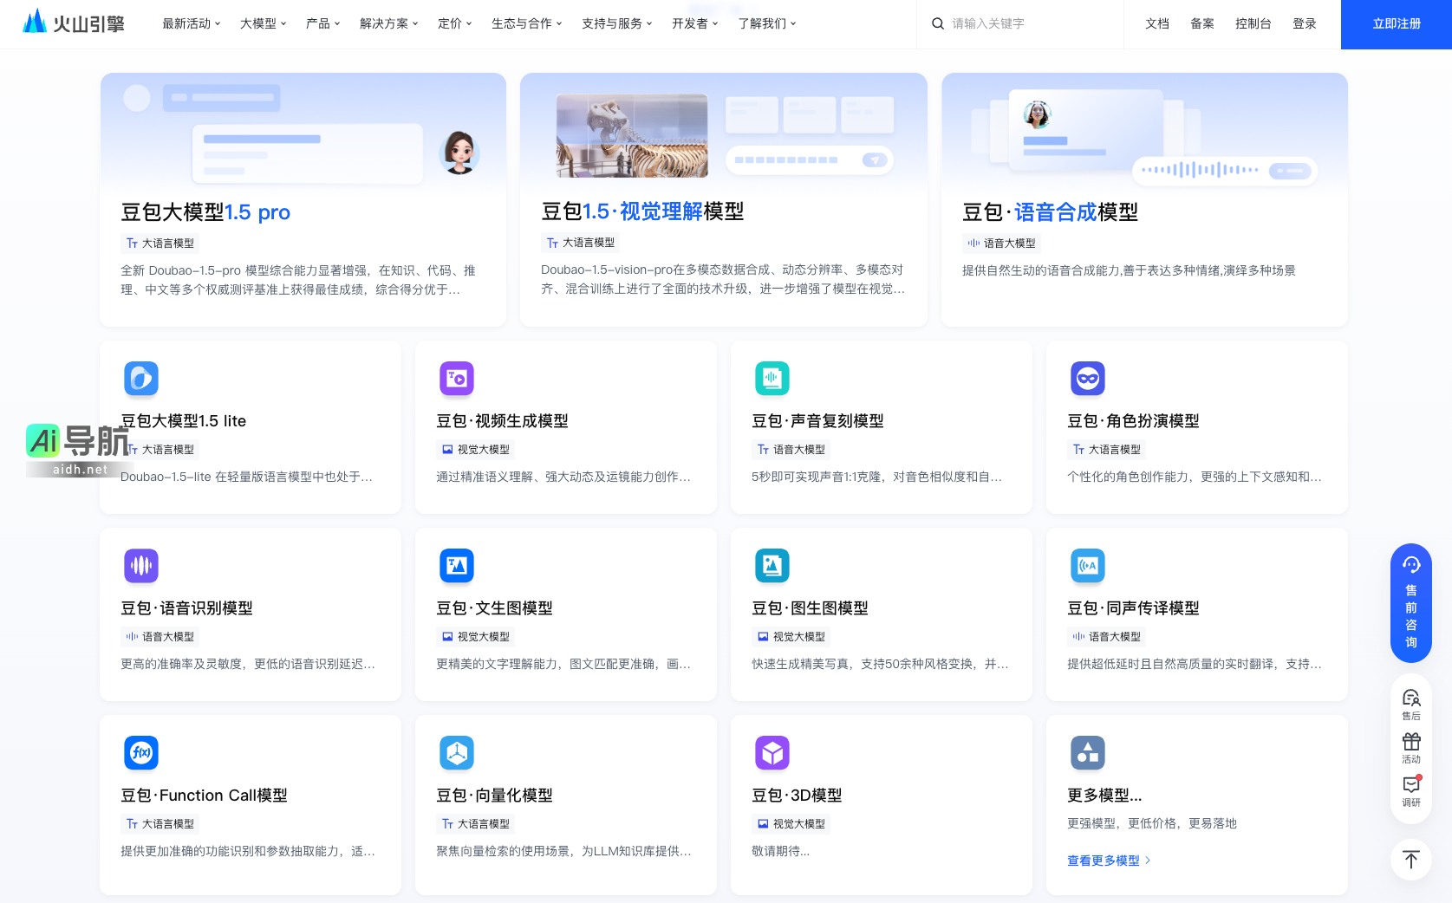Open the 活动 gift icon
Image resolution: width=1452 pixels, height=903 pixels.
click(1410, 747)
